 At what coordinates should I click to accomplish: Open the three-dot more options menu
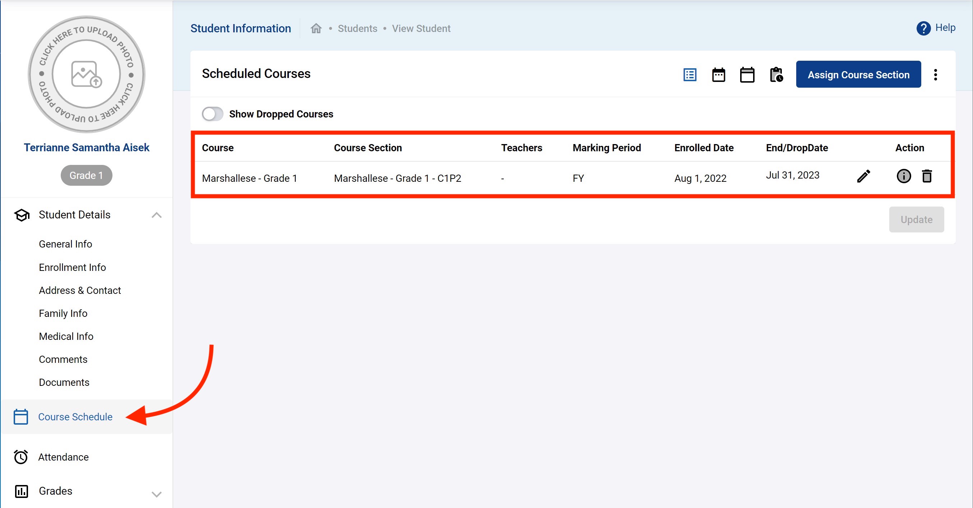935,74
